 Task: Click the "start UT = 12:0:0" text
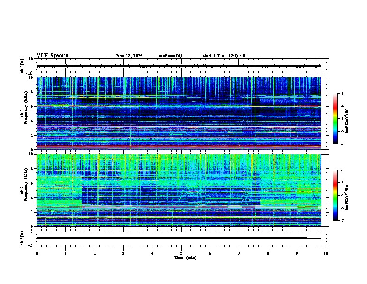tap(224, 56)
